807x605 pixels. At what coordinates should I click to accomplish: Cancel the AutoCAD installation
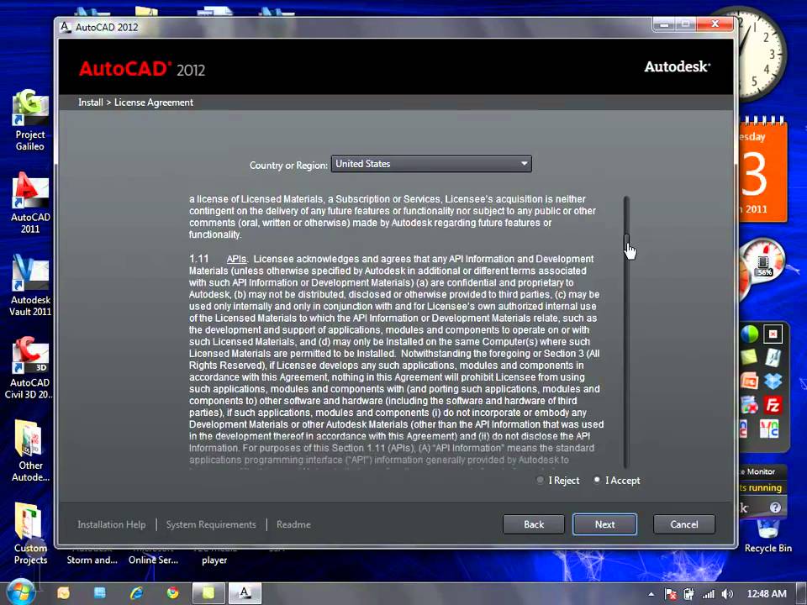tap(684, 524)
